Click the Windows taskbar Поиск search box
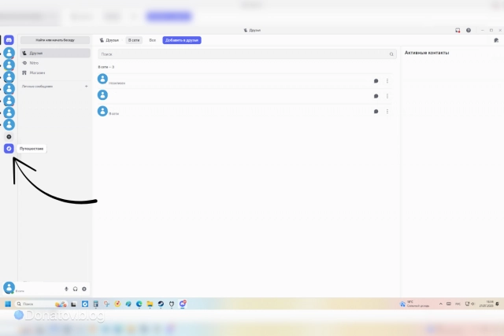Image resolution: width=504 pixels, height=336 pixels. tap(41, 304)
